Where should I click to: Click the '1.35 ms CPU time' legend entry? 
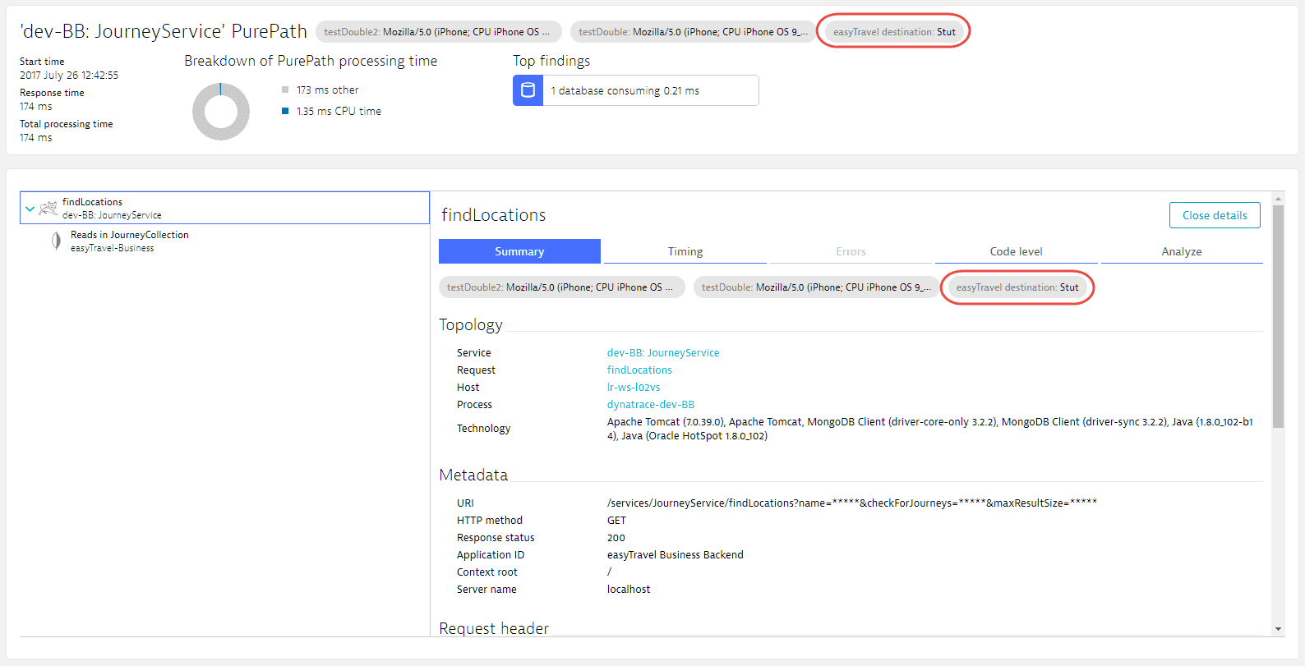339,112
